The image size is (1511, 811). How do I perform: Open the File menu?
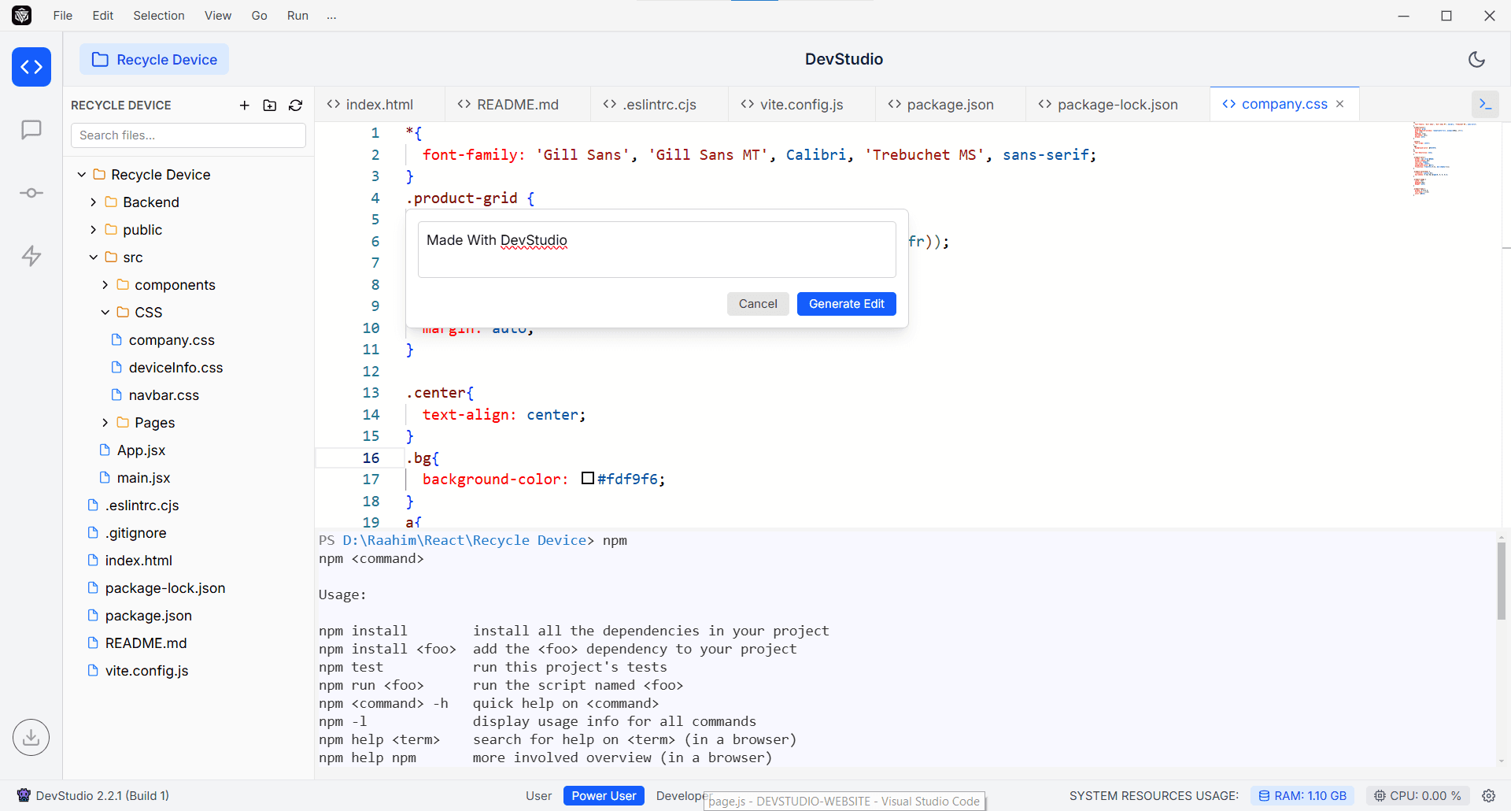63,16
